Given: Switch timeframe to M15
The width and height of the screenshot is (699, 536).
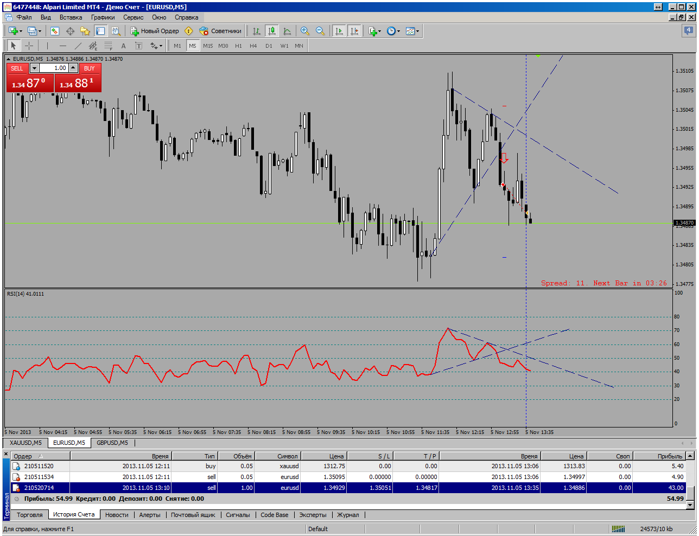Looking at the screenshot, I should pyautogui.click(x=208, y=46).
